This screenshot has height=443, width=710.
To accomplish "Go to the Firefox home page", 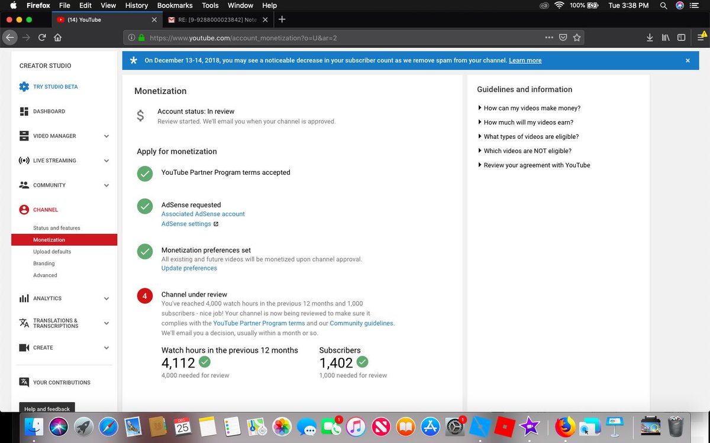I will tap(57, 37).
